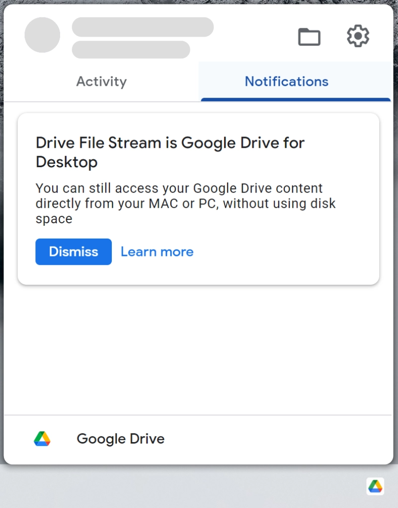The width and height of the screenshot is (398, 508).
Task: Click the "Google Drive" footer text label
Action: tap(120, 439)
